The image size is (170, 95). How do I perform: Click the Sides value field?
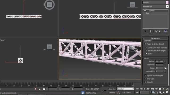[159, 68]
